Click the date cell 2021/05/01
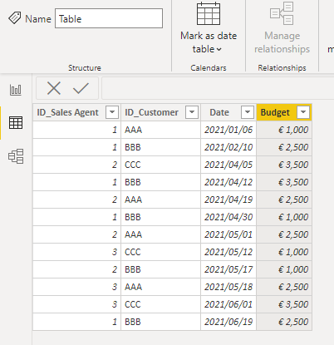This screenshot has height=345, width=334. [228, 234]
